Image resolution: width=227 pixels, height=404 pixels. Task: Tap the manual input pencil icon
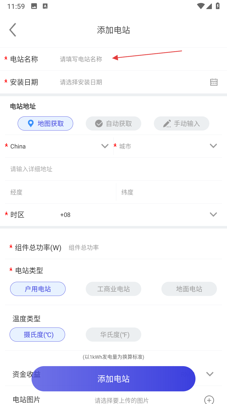[167, 123]
